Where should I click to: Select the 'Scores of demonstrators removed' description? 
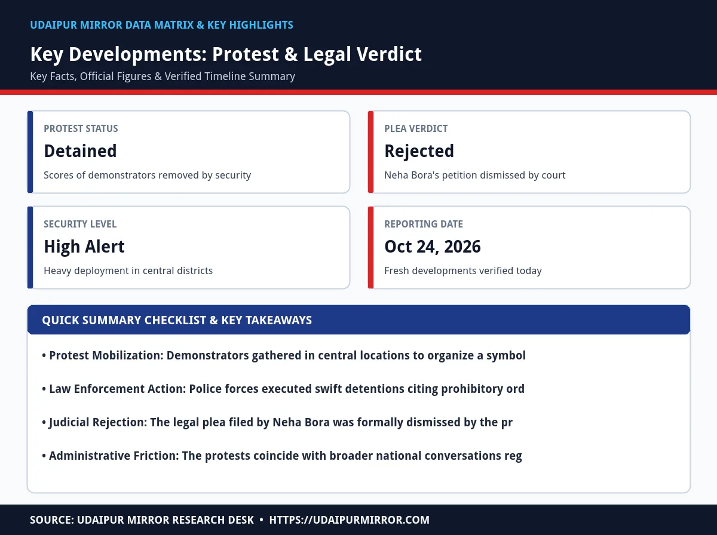147,175
